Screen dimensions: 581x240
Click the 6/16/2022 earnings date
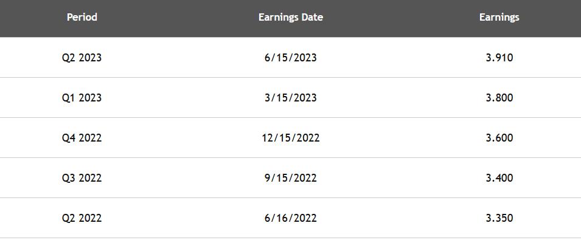click(291, 218)
